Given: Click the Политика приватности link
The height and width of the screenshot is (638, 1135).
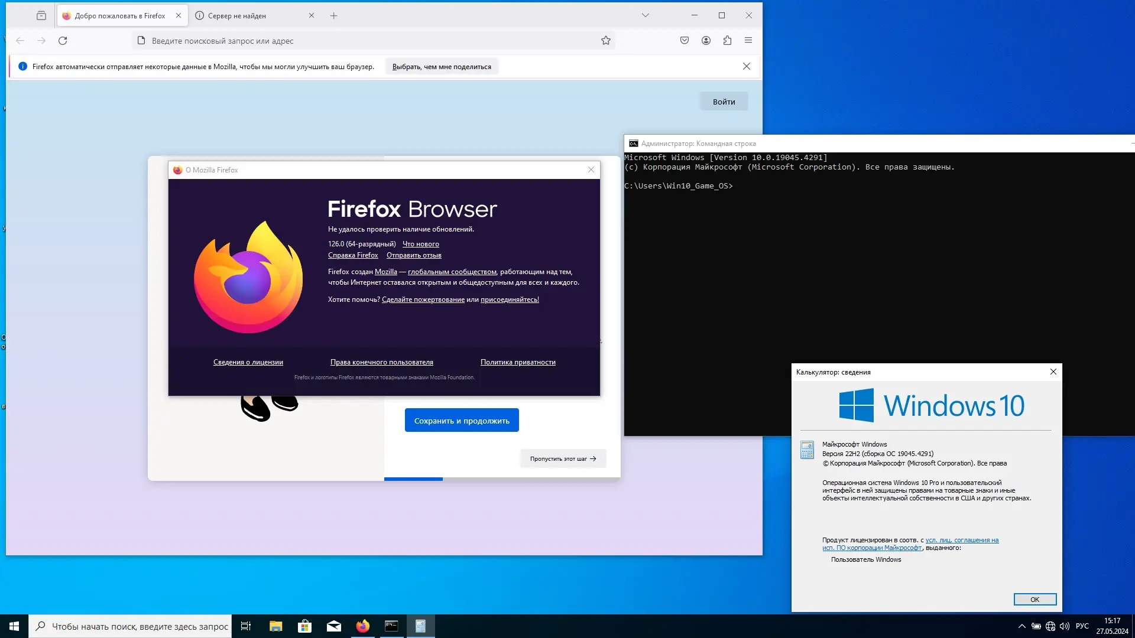Looking at the screenshot, I should pos(518,362).
